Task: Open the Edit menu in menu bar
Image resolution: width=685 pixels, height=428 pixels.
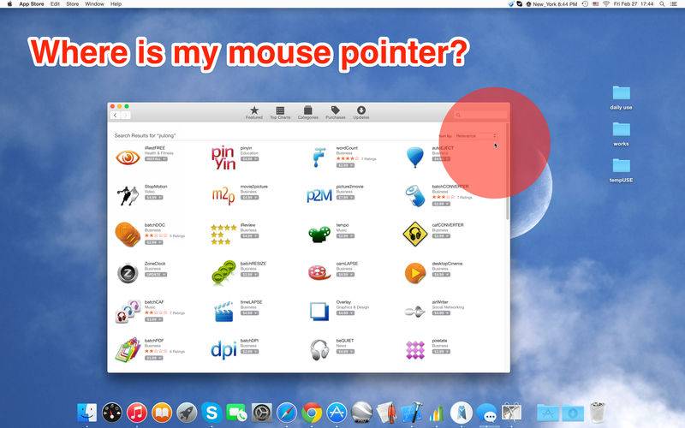Action: [55, 4]
